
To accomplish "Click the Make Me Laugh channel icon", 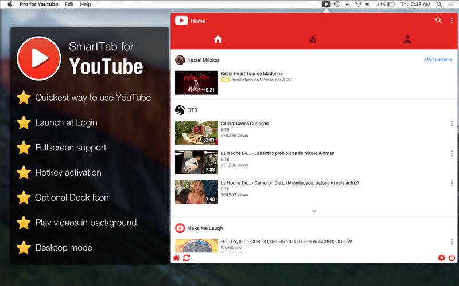I will point(180,228).
